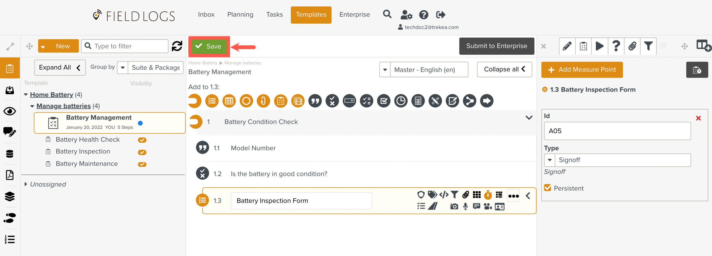Click the refresh templates icon
The width and height of the screenshot is (712, 256).
[x=177, y=46]
